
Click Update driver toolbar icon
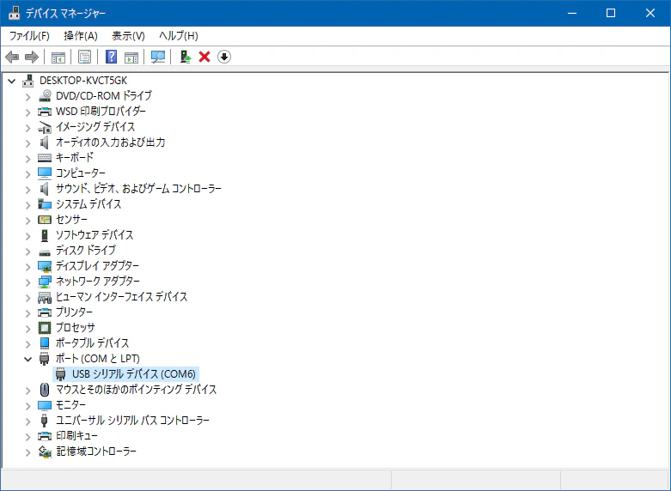(186, 57)
